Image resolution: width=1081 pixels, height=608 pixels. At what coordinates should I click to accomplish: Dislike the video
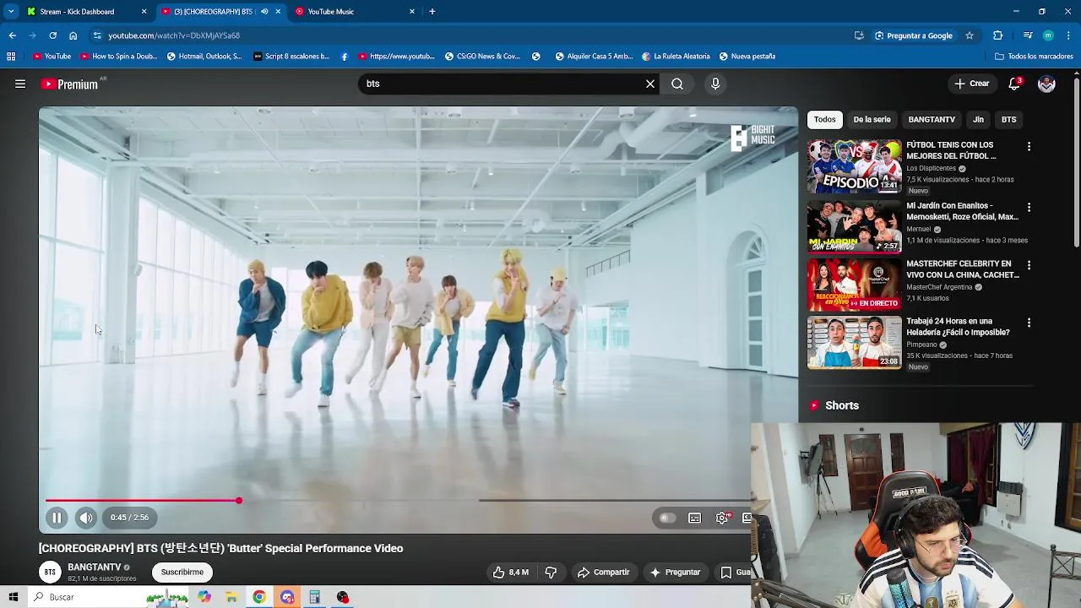551,573
